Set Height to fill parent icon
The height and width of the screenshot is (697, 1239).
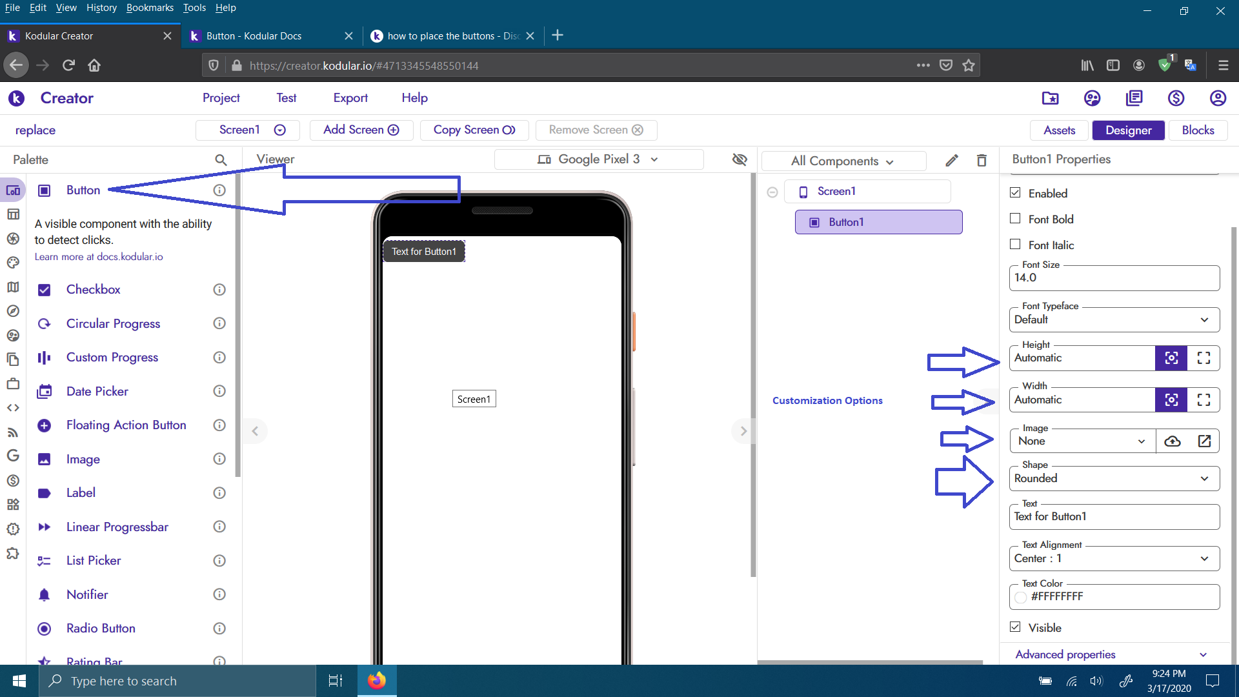coord(1204,358)
